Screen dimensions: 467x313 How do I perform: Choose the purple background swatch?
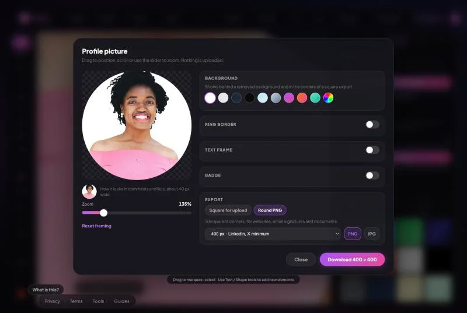coord(288,98)
